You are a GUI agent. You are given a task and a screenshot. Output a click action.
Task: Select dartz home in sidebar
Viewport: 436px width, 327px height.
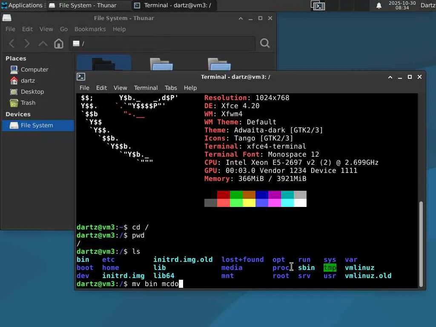[38, 80]
